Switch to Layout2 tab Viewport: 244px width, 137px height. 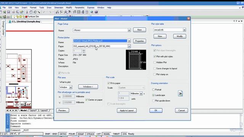[44, 110]
